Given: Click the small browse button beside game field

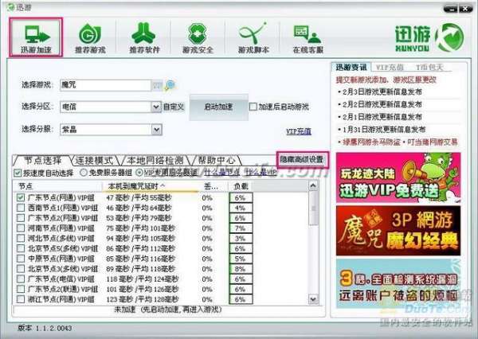Looking at the screenshot, I should 157,85.
